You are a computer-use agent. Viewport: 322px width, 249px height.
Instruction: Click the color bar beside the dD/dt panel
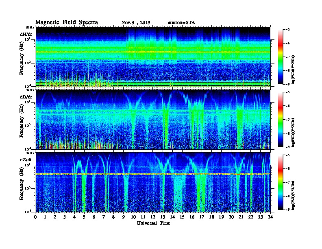pos(281,119)
